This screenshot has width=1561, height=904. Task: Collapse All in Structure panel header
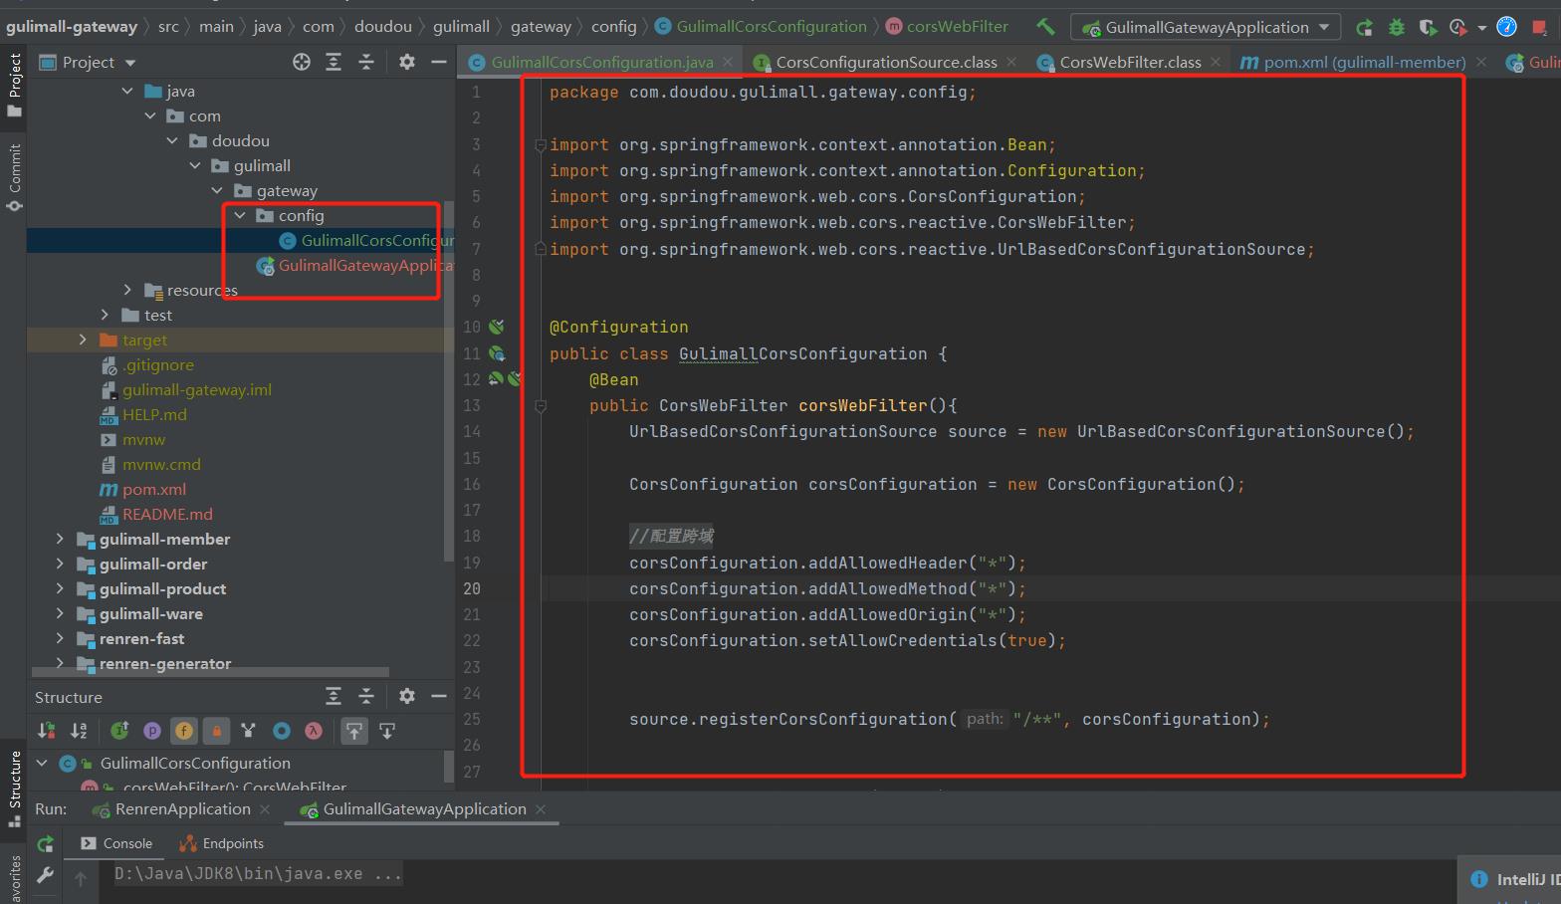click(x=366, y=696)
